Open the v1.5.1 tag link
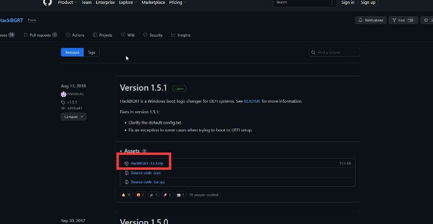Viewport: 433px width, 224px height. tap(72, 102)
